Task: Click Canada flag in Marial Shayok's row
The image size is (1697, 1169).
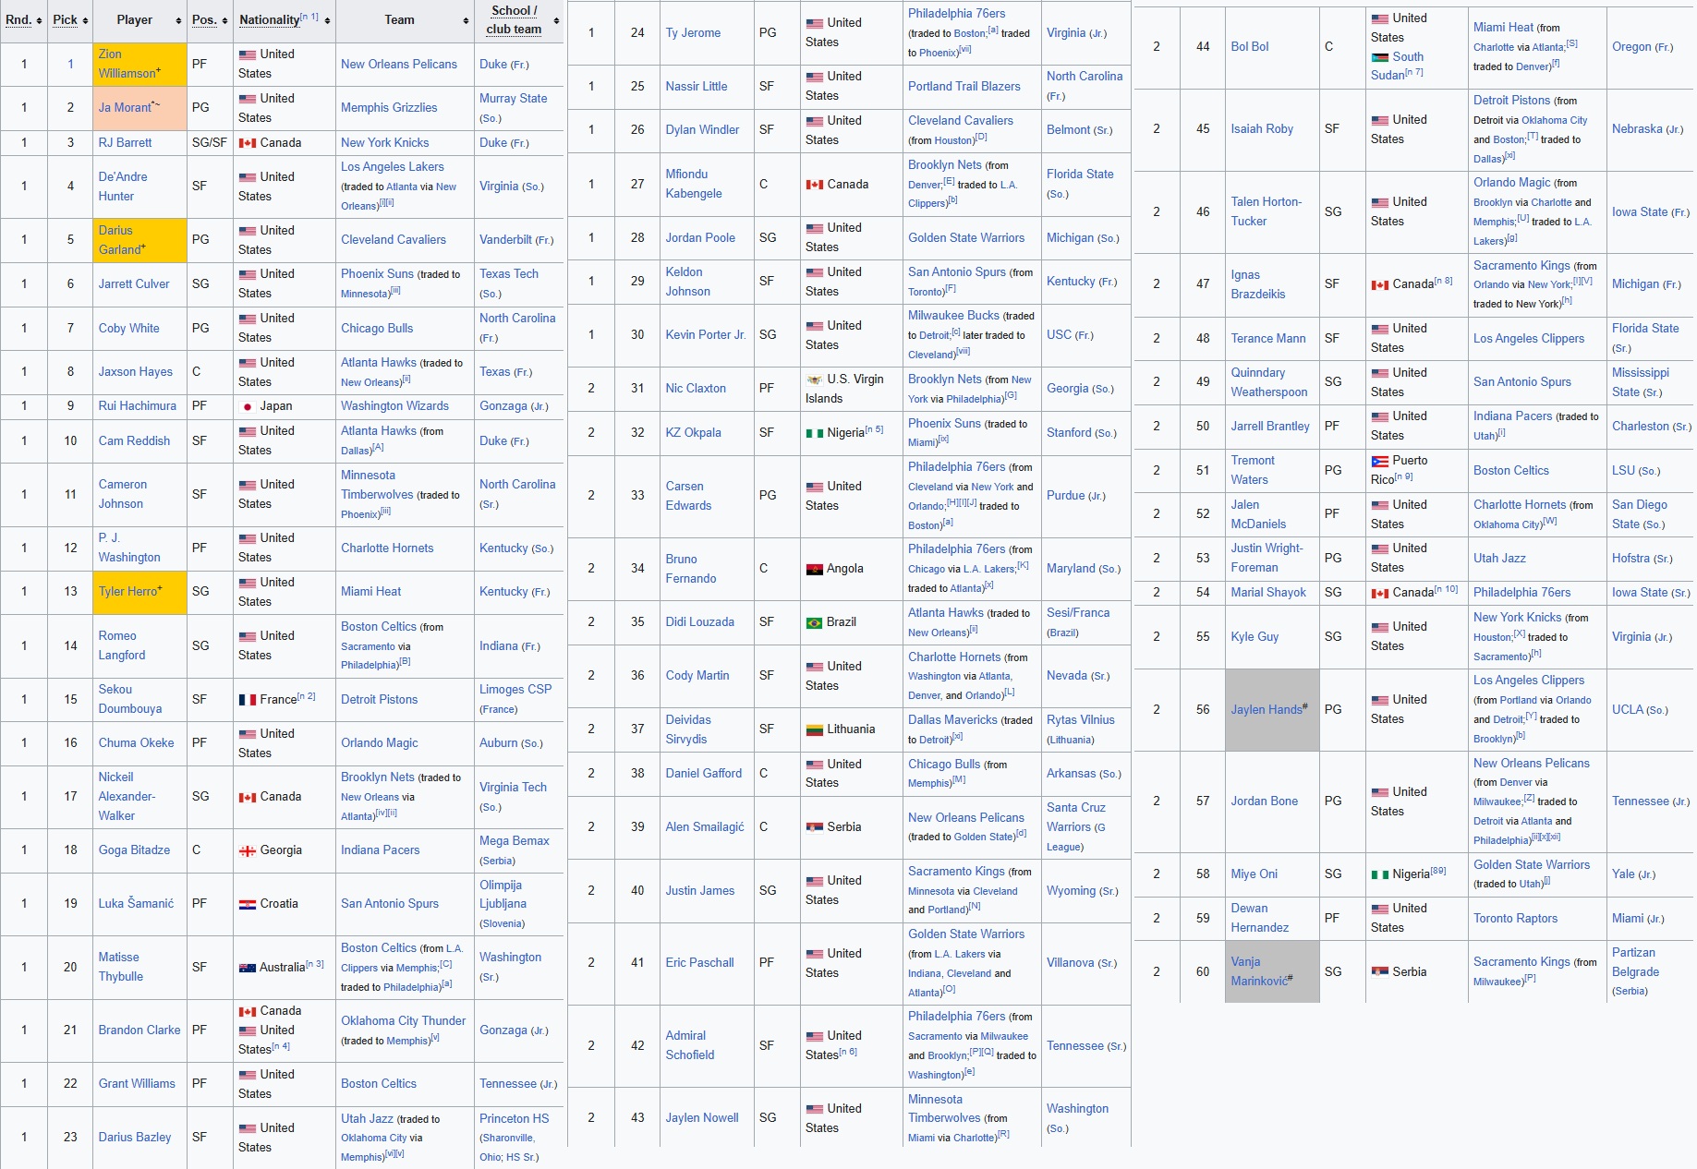Action: pos(1379,593)
